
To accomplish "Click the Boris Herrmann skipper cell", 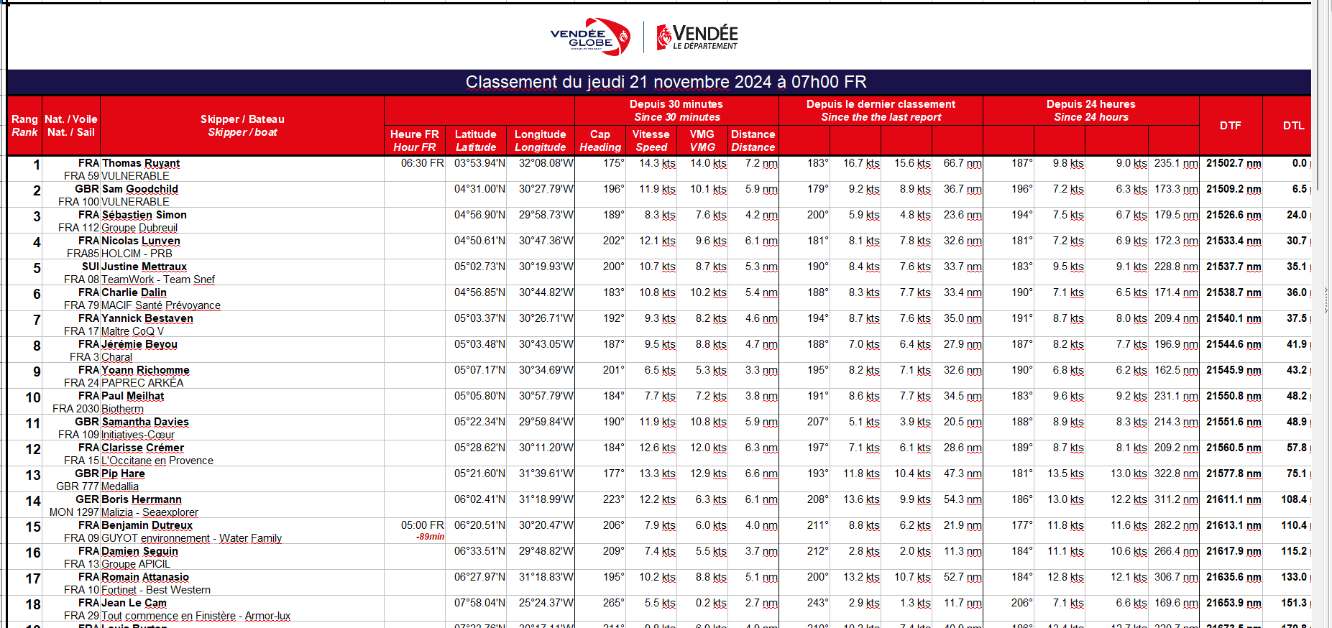I will (142, 499).
